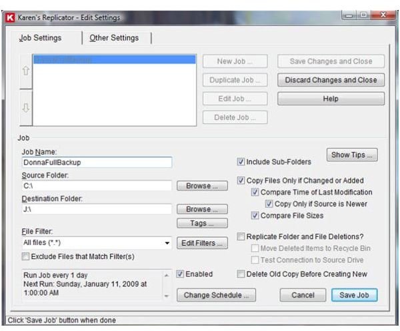Check Exclude Files that Match Filter(s)
The height and width of the screenshot is (331, 400).
25,256
